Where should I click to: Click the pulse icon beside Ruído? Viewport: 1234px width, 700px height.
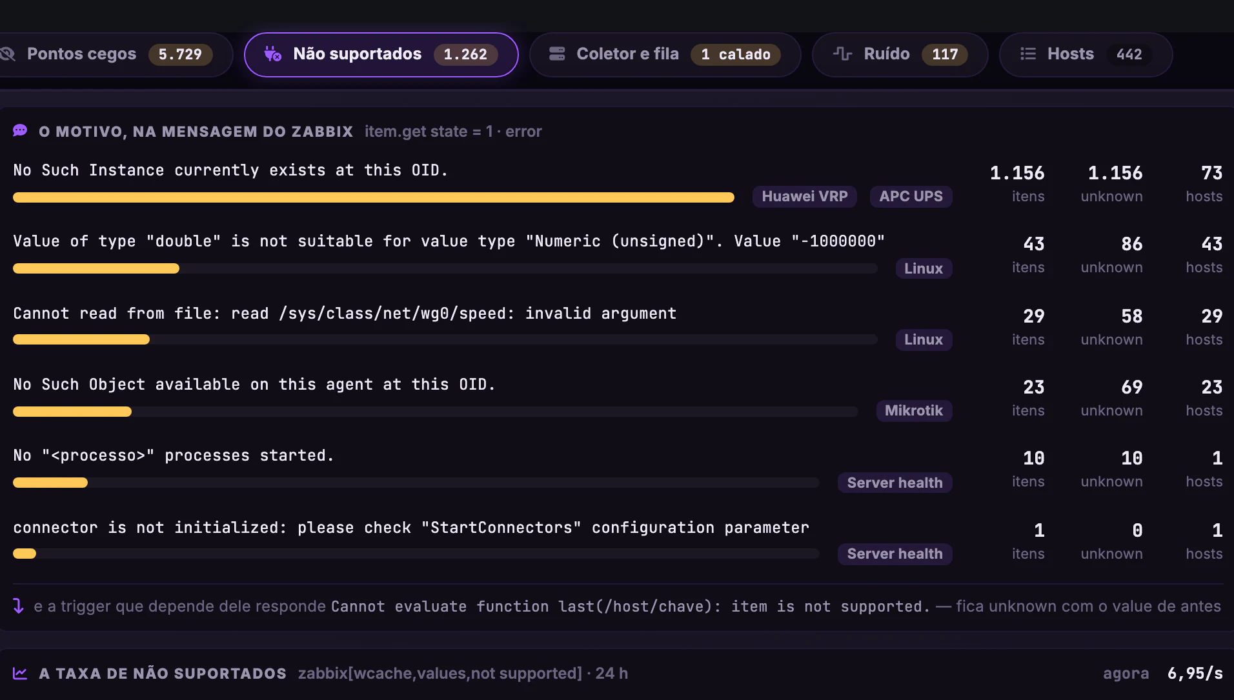click(x=842, y=54)
